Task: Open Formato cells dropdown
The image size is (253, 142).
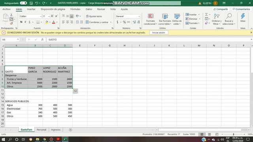Action: click(x=193, y=23)
